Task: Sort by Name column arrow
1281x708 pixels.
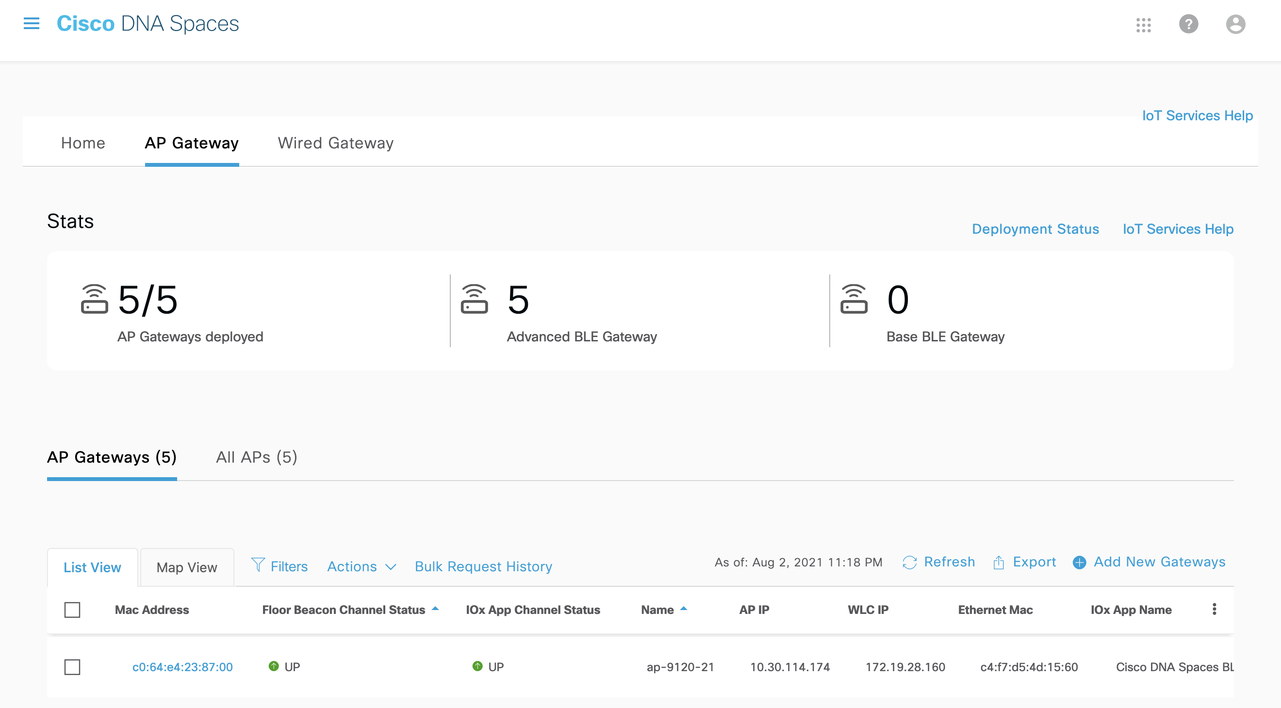Action: (684, 609)
